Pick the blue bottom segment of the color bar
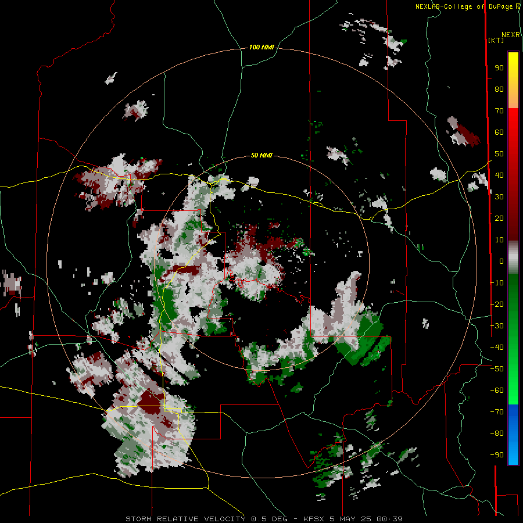This screenshot has height=523, width=523. pos(513,434)
